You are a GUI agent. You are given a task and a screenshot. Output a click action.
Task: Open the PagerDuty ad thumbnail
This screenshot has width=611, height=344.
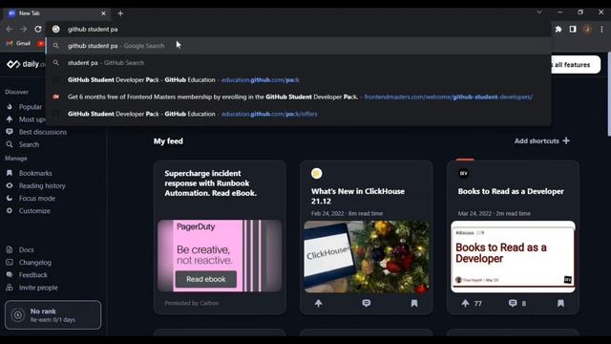point(220,256)
